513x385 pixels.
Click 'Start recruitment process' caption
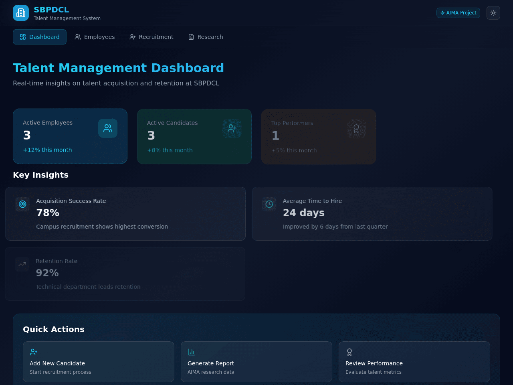point(61,372)
